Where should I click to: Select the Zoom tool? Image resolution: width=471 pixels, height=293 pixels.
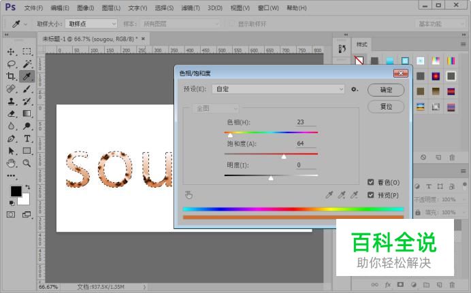[27, 163]
